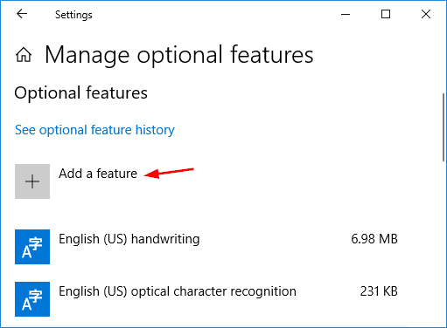Click the Settings window title text
The image size is (447, 328).
tap(73, 15)
